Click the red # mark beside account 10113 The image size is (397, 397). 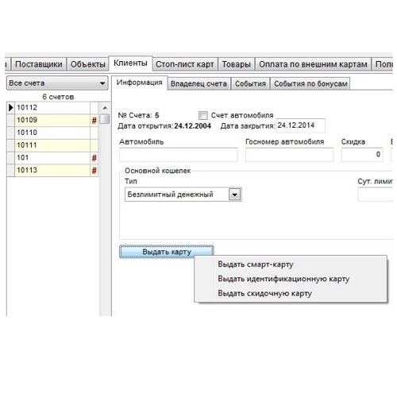pos(94,171)
